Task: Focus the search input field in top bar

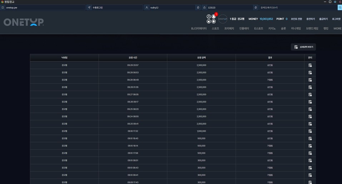Action: click(x=298, y=8)
